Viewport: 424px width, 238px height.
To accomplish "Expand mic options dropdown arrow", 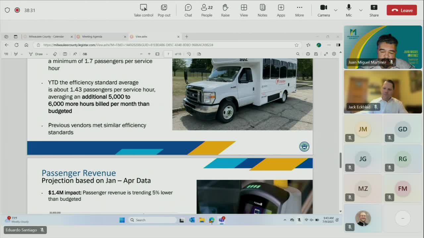I will tap(361, 10).
